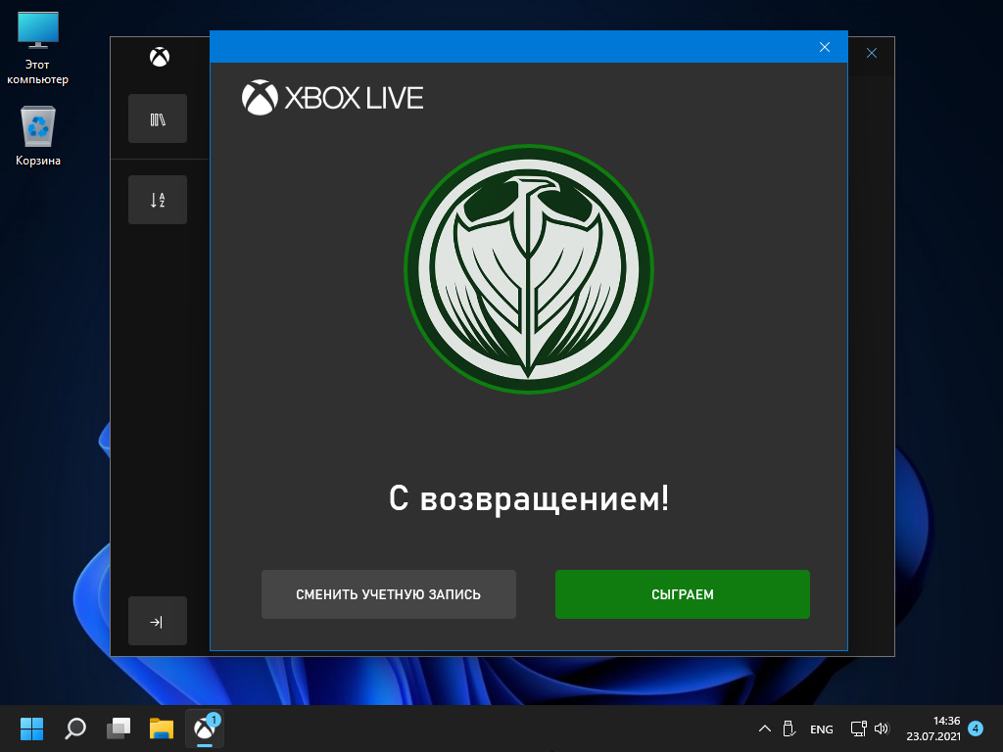
Task: Click the С возвращением! heading text
Action: point(529,498)
